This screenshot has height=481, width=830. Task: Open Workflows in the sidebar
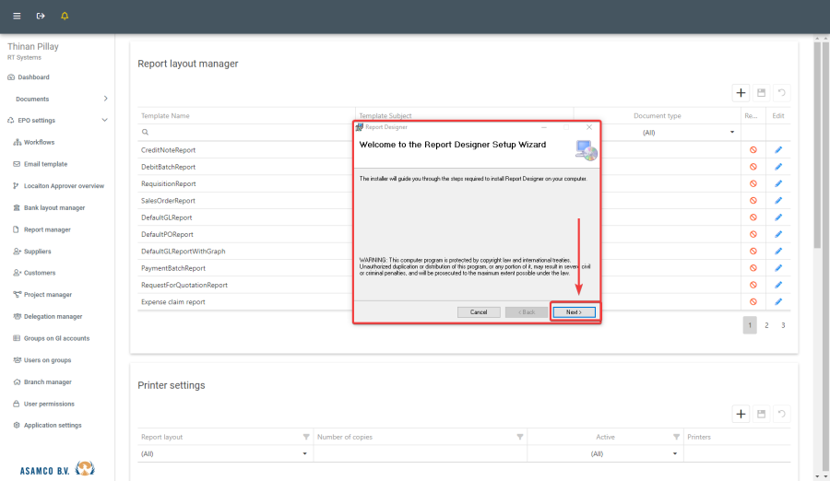coord(39,142)
